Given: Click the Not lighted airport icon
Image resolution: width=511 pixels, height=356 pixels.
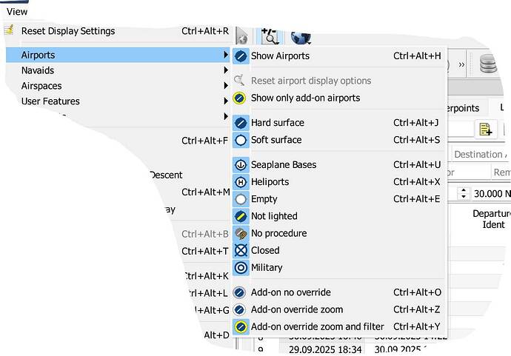Looking at the screenshot, I should tap(240, 216).
